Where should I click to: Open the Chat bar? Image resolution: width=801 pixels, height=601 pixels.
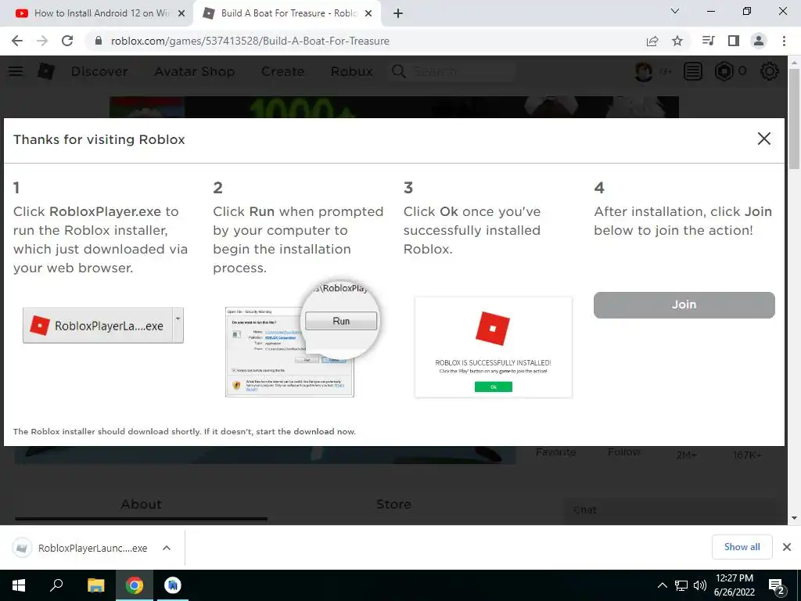(x=670, y=510)
